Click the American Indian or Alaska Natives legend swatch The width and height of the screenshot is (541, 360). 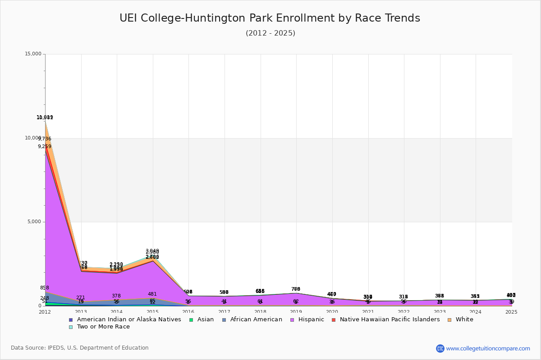[70, 319]
